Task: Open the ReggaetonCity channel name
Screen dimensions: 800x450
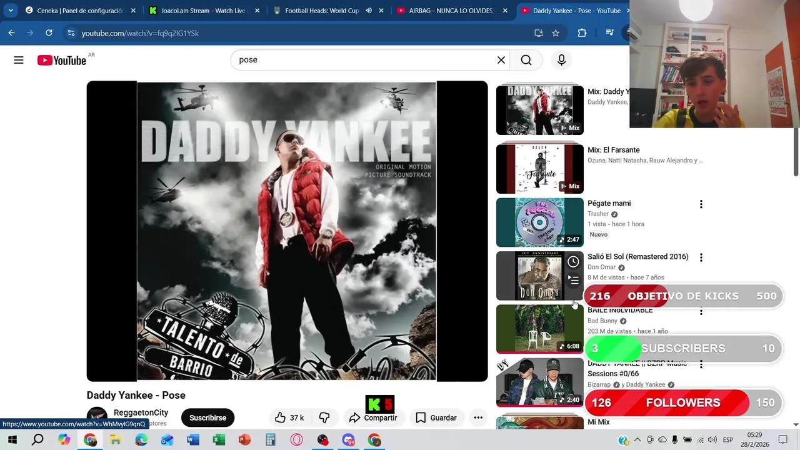Action: pyautogui.click(x=141, y=412)
